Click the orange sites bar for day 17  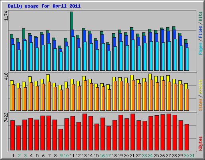pyautogui.click(x=109, y=100)
